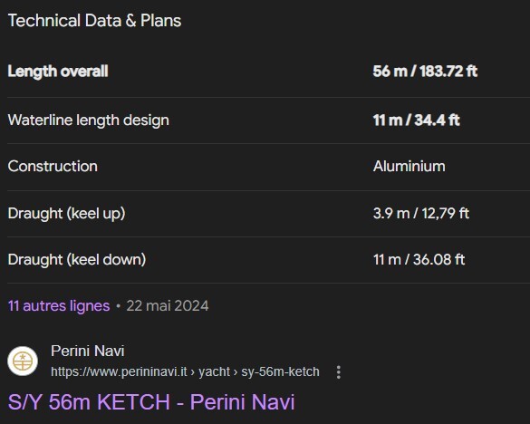Image resolution: width=530 pixels, height=424 pixels.
Task: Click the 'Aluminium' construction value
Action: (409, 167)
